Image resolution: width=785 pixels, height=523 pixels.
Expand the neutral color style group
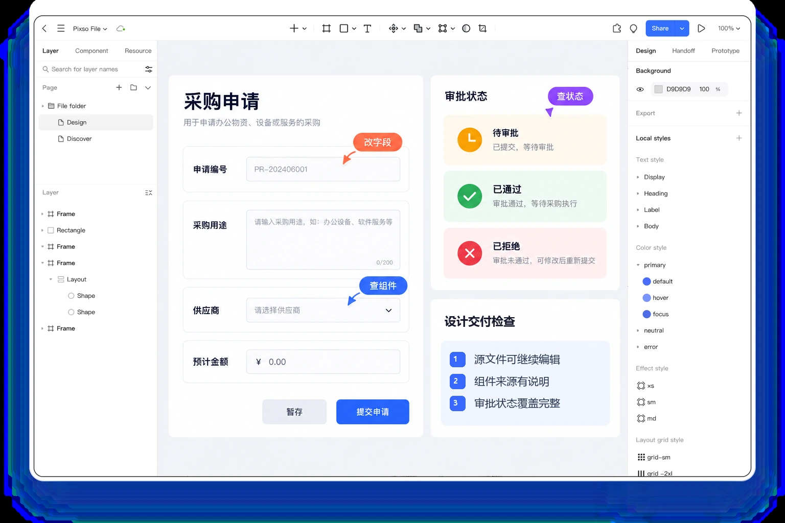638,330
